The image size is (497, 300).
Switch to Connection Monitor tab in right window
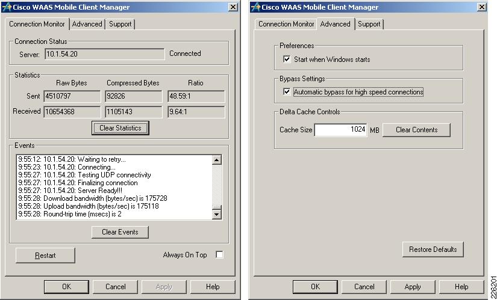tap(286, 24)
